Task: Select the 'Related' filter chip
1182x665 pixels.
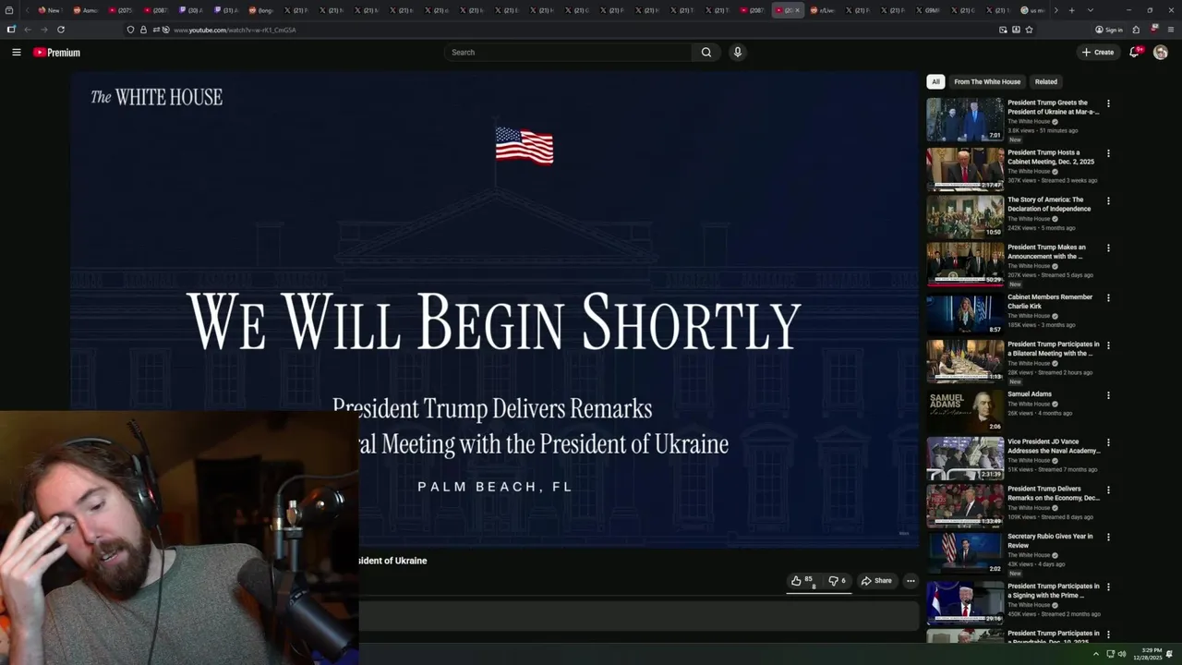Action: point(1046,81)
